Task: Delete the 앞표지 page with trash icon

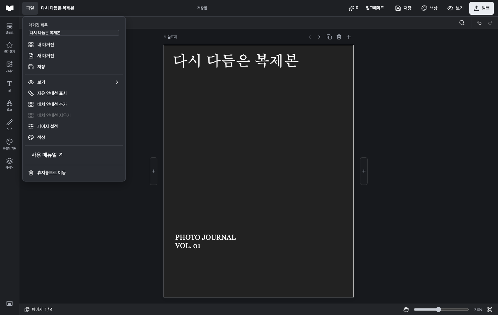Action: (x=339, y=37)
